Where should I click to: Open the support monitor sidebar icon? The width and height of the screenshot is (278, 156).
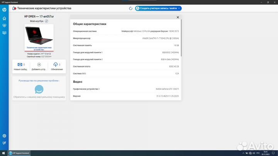pos(4,33)
